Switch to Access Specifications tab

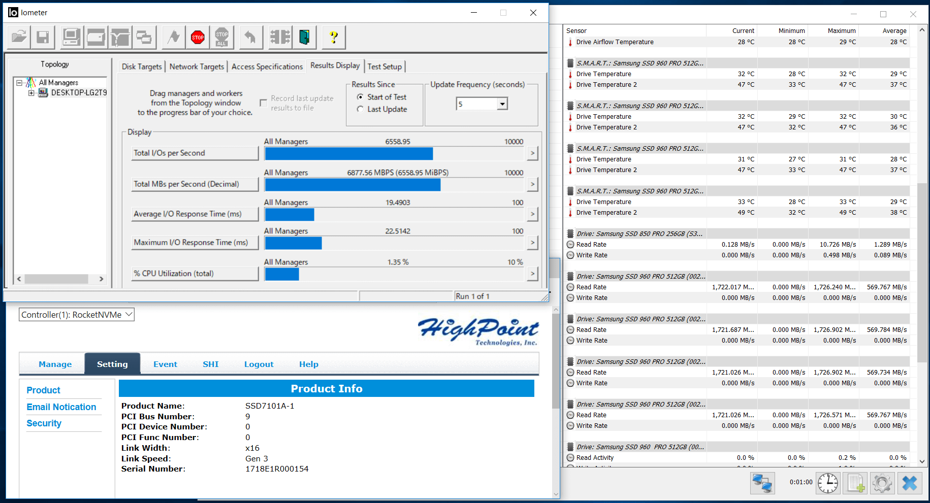[267, 66]
